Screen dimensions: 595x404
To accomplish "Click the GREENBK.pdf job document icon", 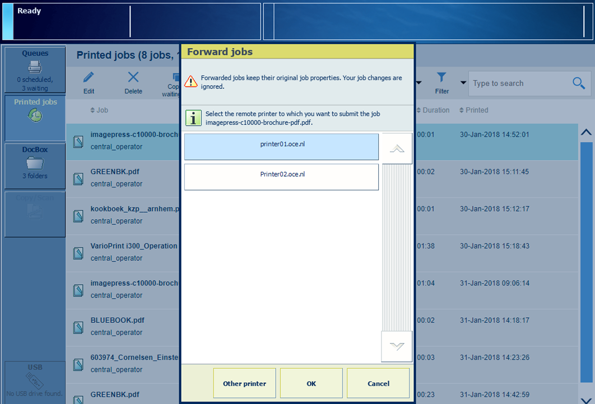I will pos(78,178).
